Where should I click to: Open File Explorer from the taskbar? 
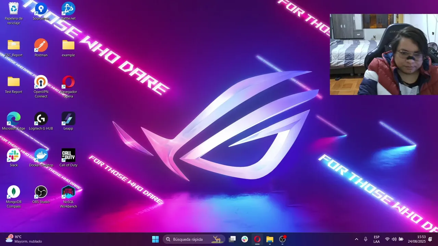(270, 239)
